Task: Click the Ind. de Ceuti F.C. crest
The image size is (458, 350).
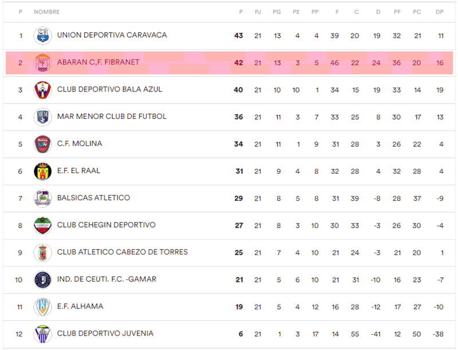Action: click(x=42, y=280)
